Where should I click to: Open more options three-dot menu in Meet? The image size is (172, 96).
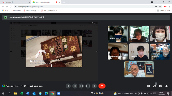click(x=94, y=86)
